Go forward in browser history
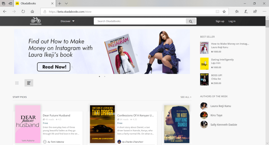The width and height of the screenshot is (269, 145). [x=14, y=11]
